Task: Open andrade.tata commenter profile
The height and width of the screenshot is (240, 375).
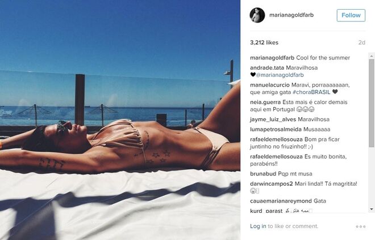Action: [x=267, y=68]
